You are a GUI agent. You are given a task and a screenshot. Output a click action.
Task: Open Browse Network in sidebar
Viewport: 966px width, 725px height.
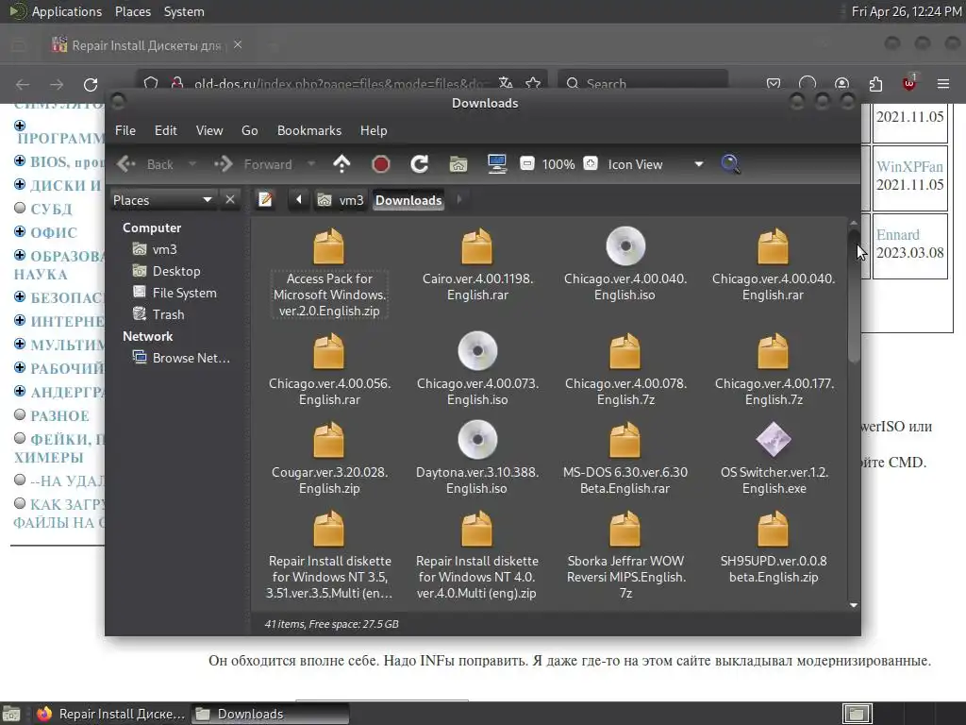[x=182, y=358]
